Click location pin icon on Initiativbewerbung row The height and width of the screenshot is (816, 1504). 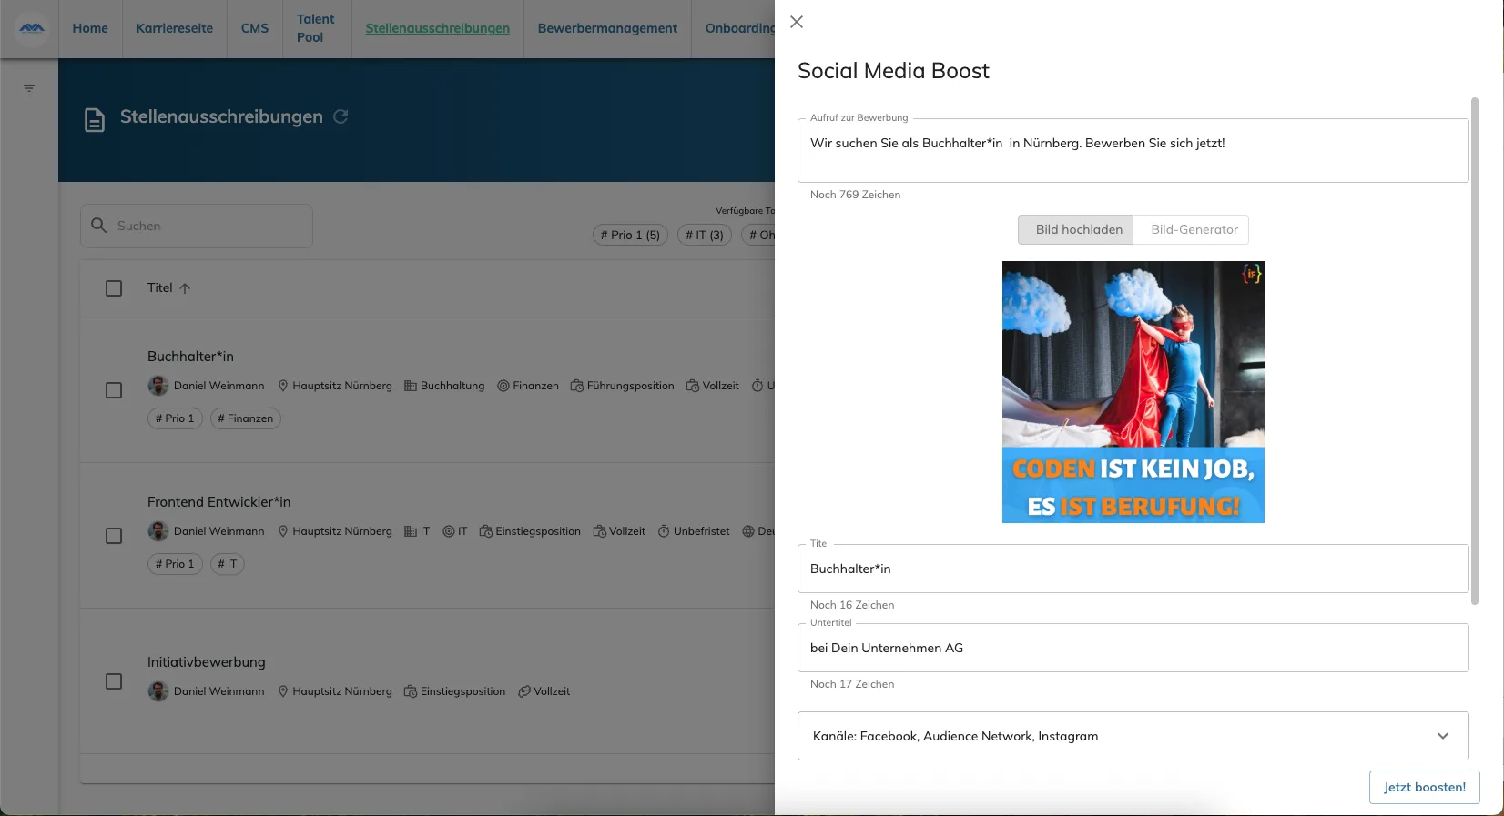pos(283,691)
